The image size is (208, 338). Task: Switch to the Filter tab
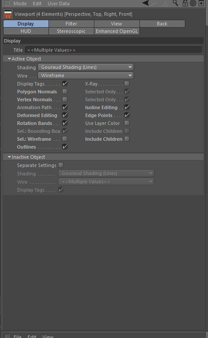[71, 24]
